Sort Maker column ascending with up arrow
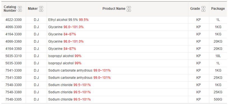The image size is (228, 105). click(41, 7)
